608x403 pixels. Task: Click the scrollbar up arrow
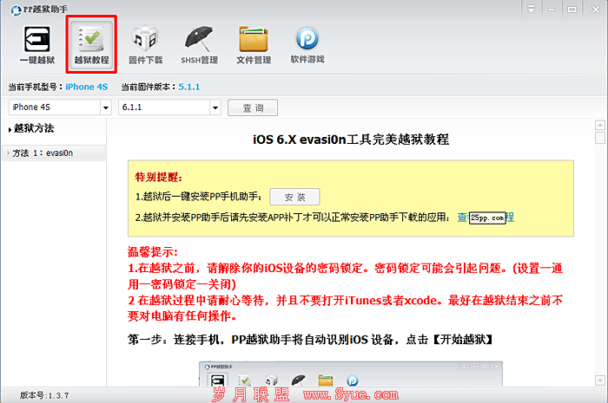pos(600,125)
